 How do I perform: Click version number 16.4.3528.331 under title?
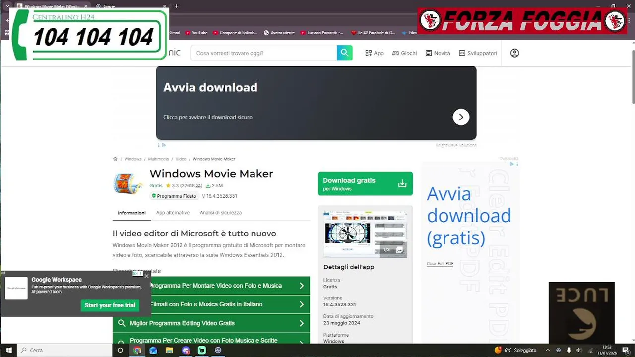click(219, 196)
